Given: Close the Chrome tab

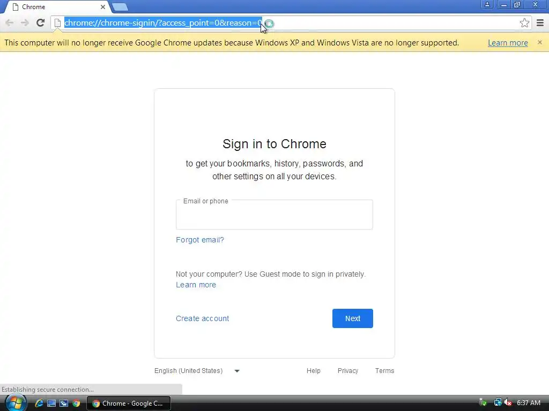Looking at the screenshot, I should coord(102,6).
